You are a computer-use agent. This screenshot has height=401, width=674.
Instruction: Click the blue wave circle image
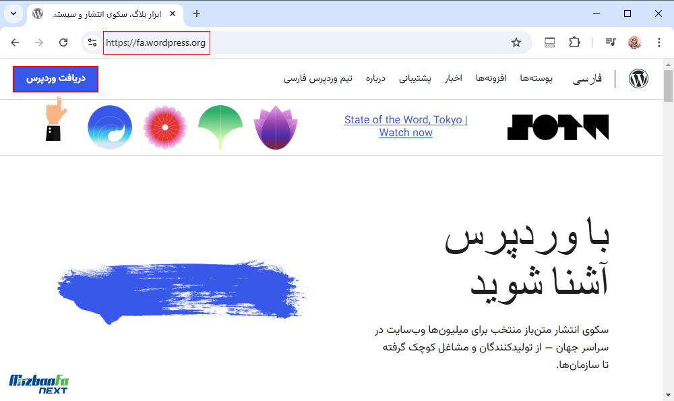click(x=110, y=127)
